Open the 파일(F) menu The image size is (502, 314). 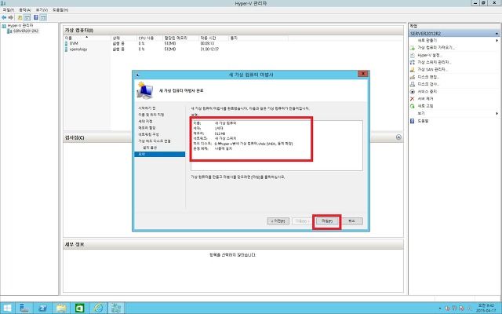pyautogui.click(x=8, y=10)
